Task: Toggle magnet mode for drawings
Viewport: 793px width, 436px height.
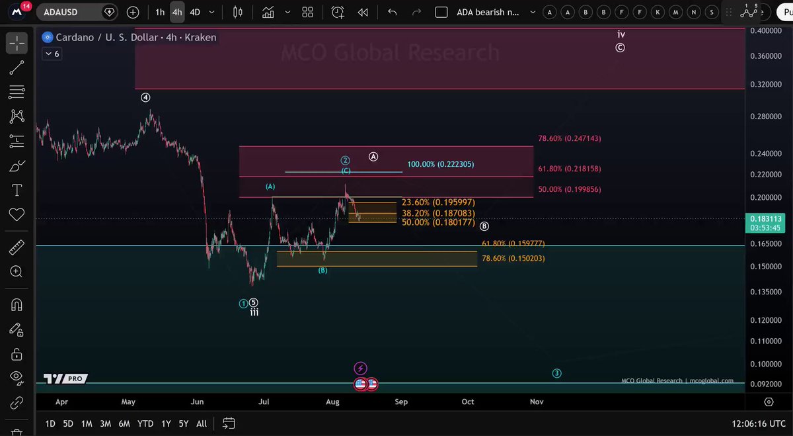Action: (17, 304)
